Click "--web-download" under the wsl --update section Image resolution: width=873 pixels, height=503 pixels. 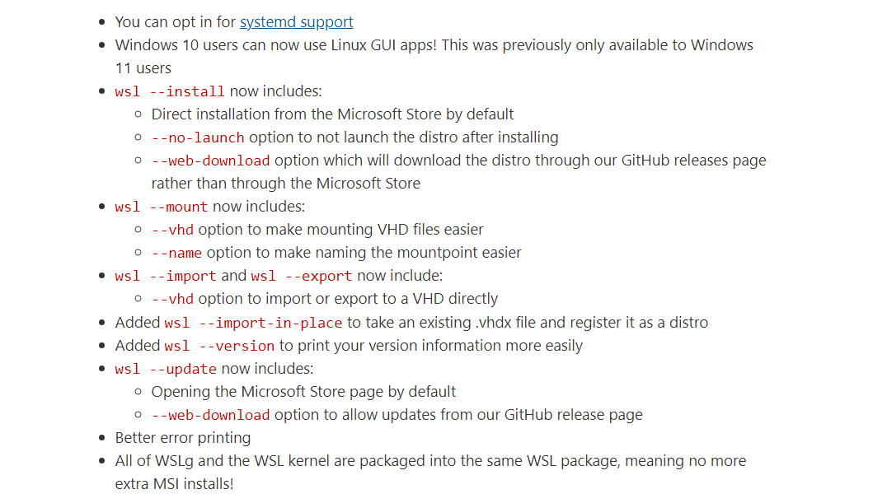coord(210,415)
